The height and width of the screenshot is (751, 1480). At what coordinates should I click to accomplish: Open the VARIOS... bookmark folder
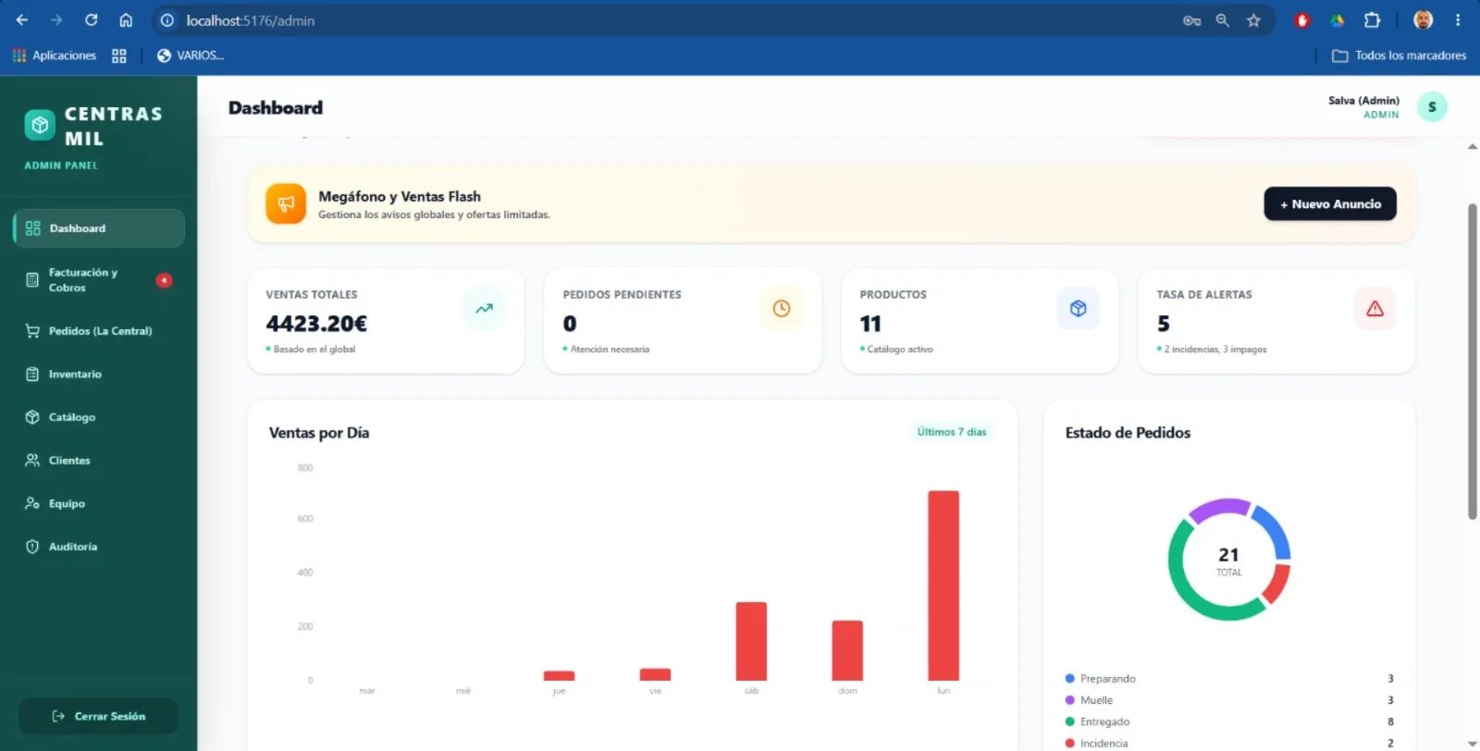191,55
